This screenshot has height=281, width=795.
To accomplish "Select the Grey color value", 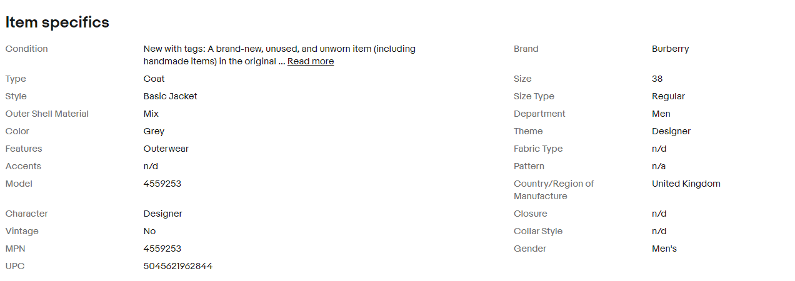I will point(154,131).
